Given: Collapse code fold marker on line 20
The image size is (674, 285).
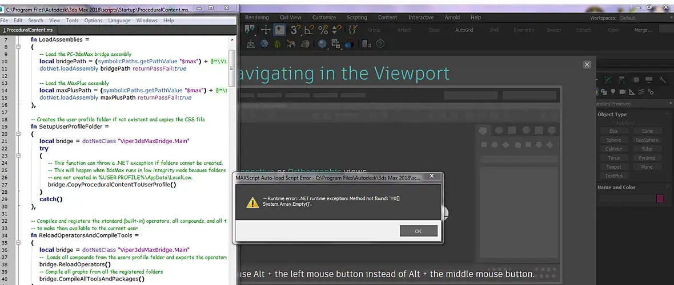Looking at the screenshot, I should click(18, 134).
